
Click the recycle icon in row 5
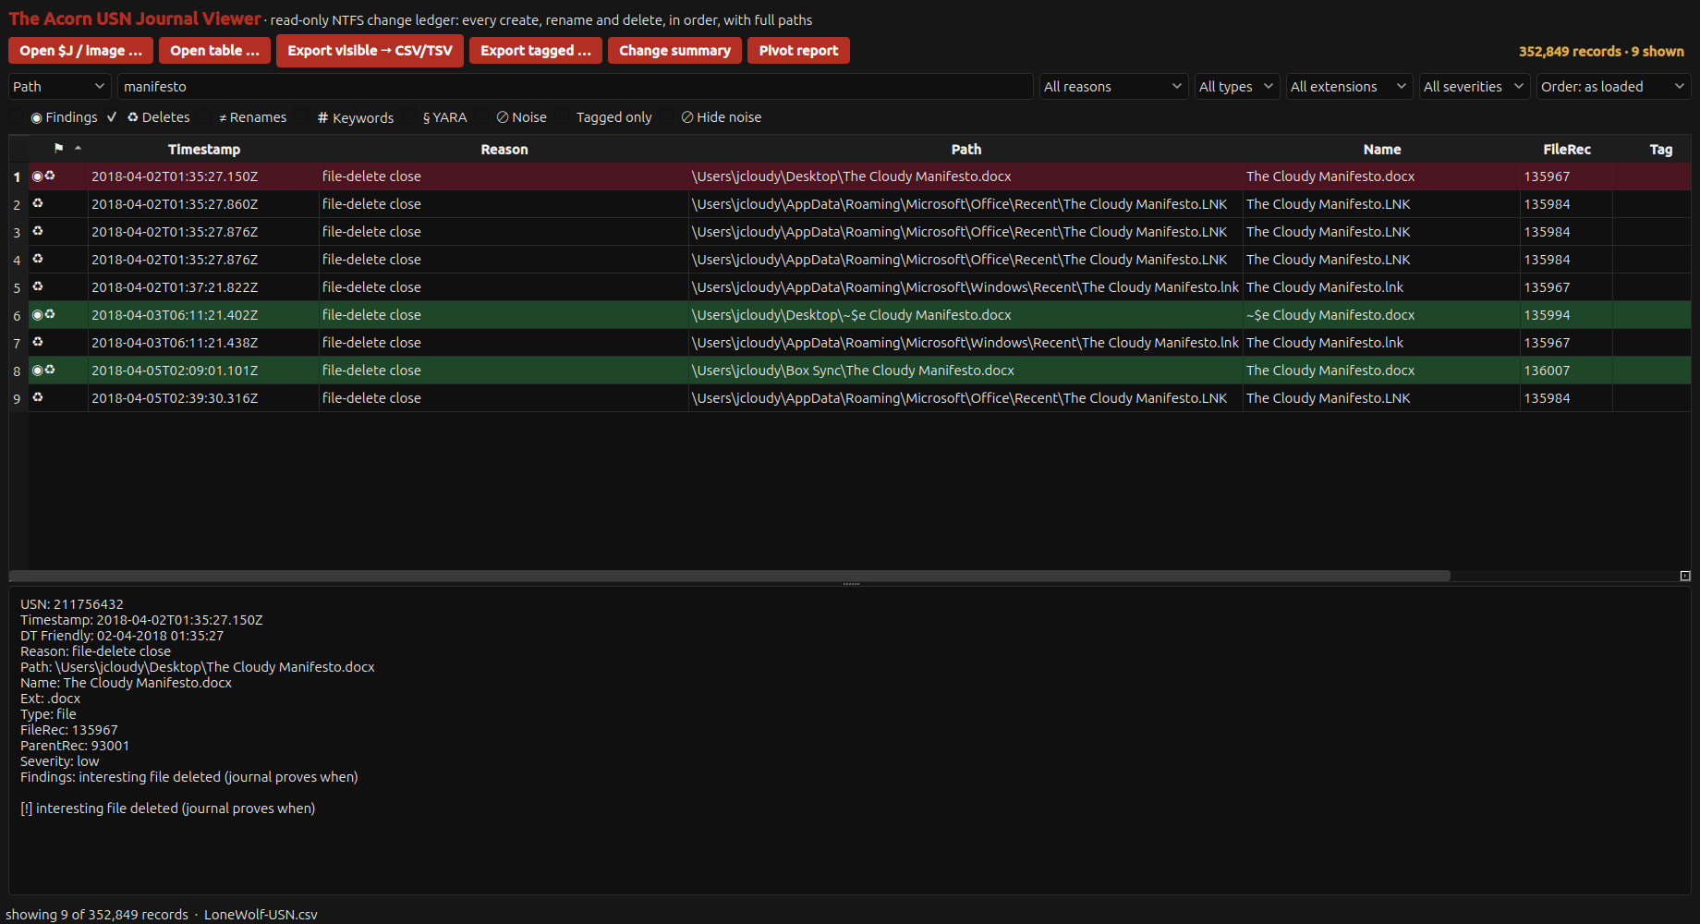click(x=38, y=286)
